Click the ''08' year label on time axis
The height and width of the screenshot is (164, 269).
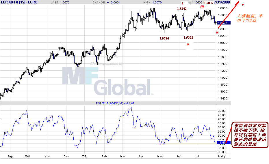coord(84,157)
